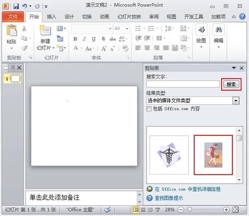Check Include Office.com content
Viewport: 249px width, 216px height.
pyautogui.click(x=149, y=109)
